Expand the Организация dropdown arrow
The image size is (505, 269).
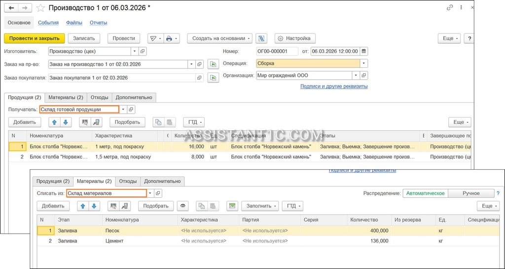(x=356, y=75)
